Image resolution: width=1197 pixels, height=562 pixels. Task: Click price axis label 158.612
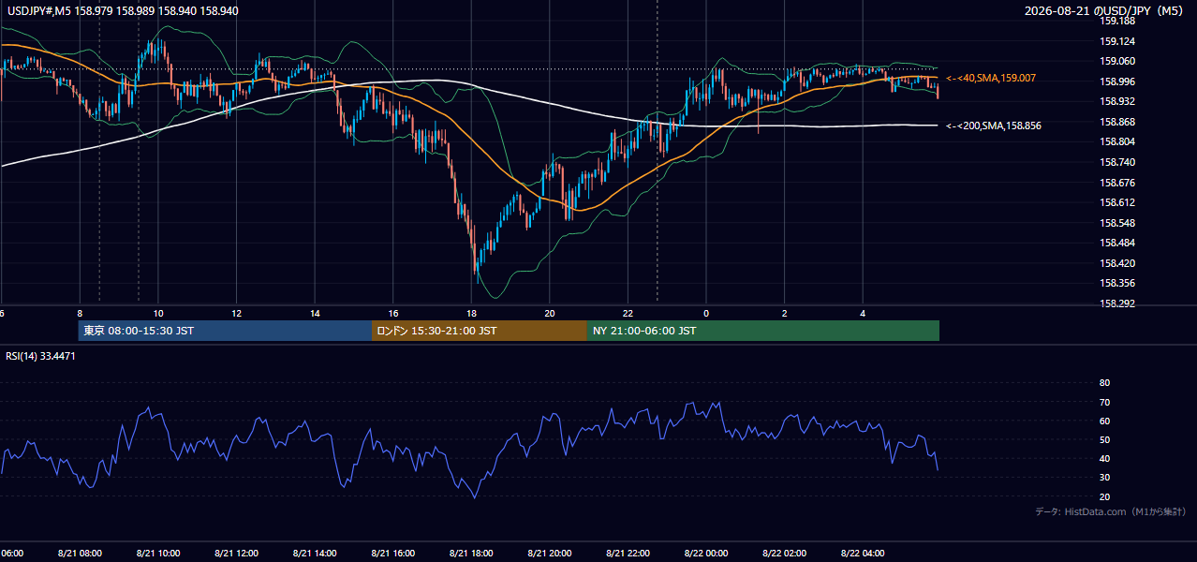pyautogui.click(x=1116, y=202)
